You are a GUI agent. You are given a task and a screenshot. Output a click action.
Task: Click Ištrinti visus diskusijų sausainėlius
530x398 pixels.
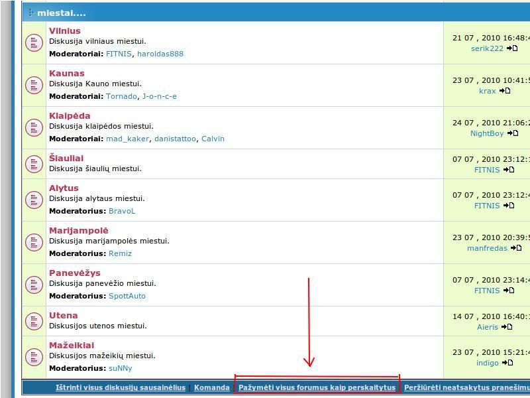point(121,387)
